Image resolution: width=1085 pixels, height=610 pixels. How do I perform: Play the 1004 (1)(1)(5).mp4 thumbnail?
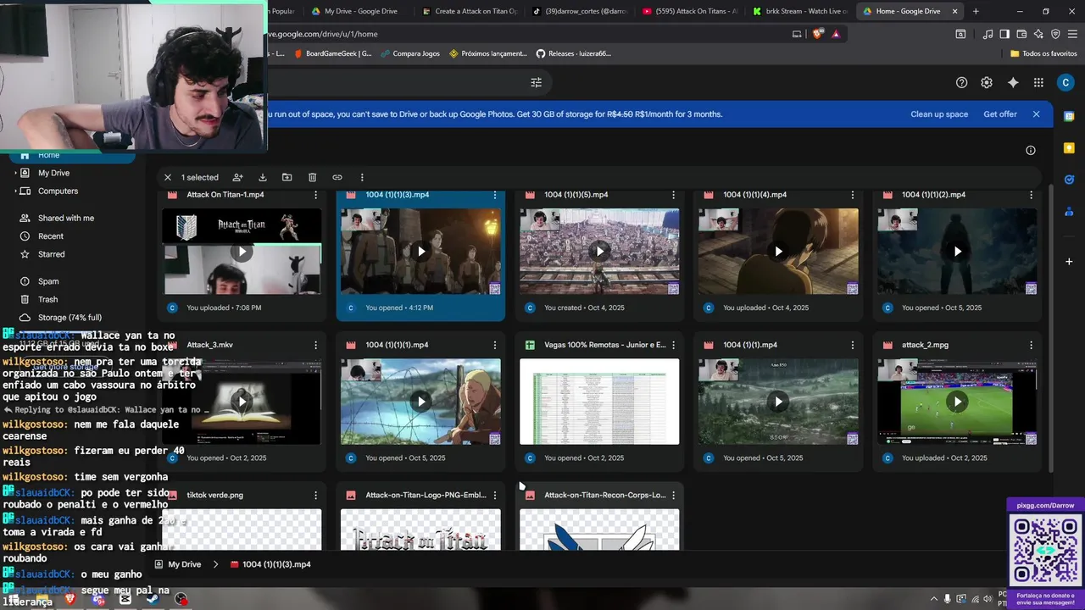[599, 252]
